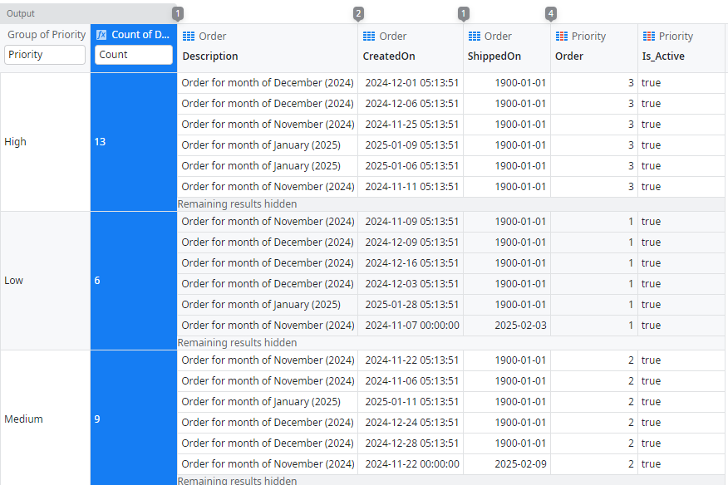Click the table icon in Priority Order header
This screenshot has height=485, width=728.
coord(562,37)
